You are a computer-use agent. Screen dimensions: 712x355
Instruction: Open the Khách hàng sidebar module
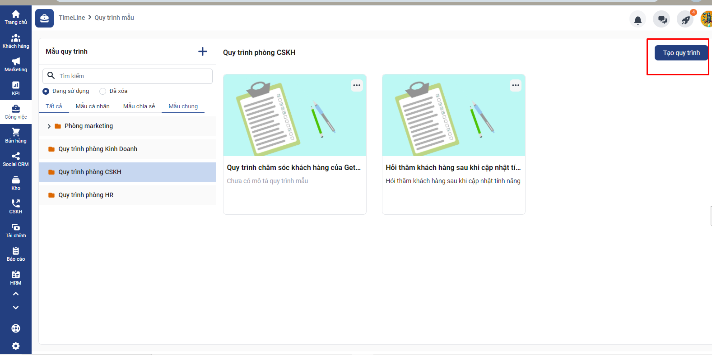point(16,41)
